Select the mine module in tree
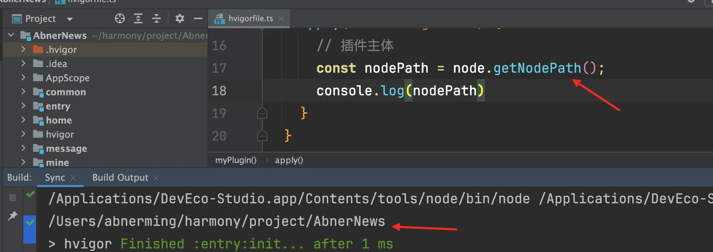 (57, 163)
